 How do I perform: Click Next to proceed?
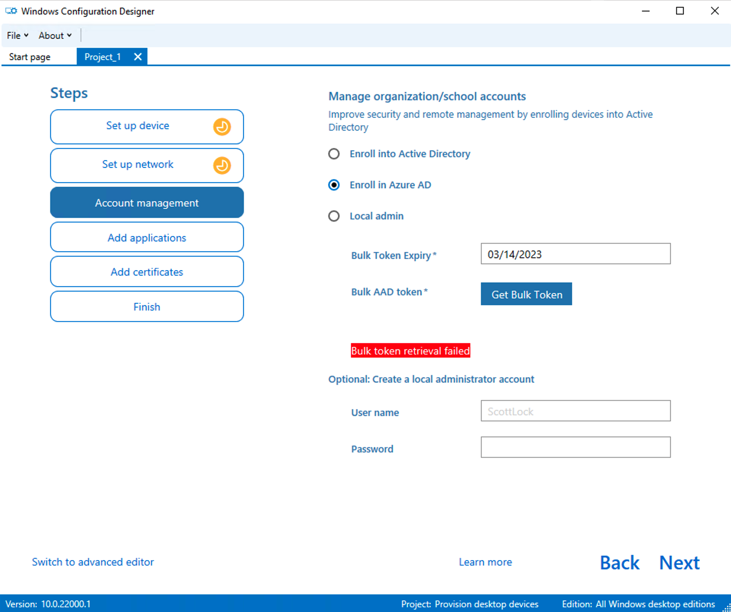(679, 562)
